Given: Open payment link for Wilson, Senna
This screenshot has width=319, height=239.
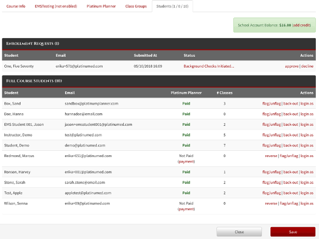Looking at the screenshot, I should (186, 209).
